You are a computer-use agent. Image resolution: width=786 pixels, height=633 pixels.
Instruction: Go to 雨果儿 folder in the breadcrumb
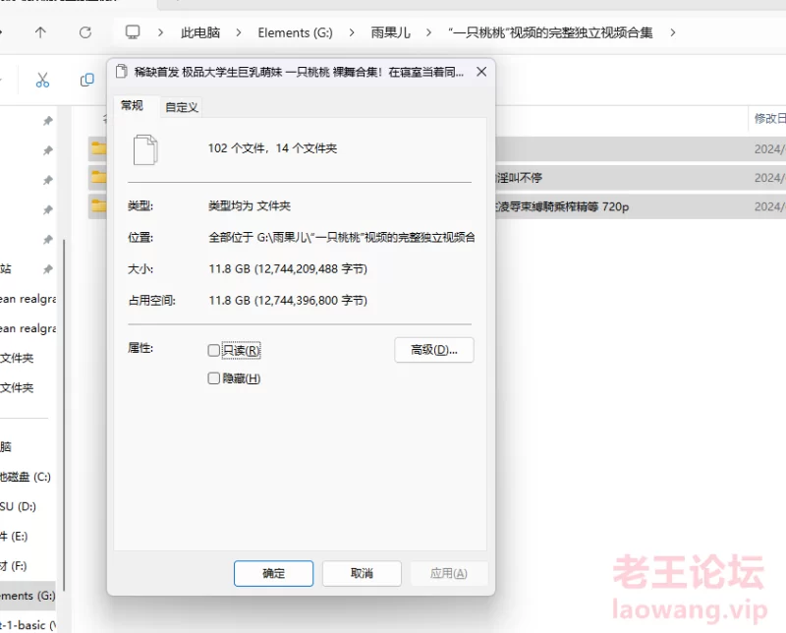pos(391,33)
